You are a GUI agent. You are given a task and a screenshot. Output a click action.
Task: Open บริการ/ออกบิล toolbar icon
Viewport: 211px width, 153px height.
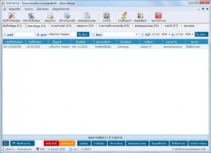tap(67, 15)
